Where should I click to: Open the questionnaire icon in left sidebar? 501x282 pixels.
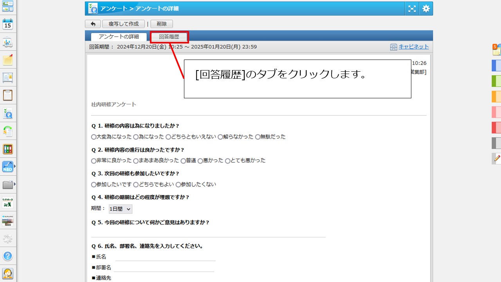pyautogui.click(x=8, y=113)
